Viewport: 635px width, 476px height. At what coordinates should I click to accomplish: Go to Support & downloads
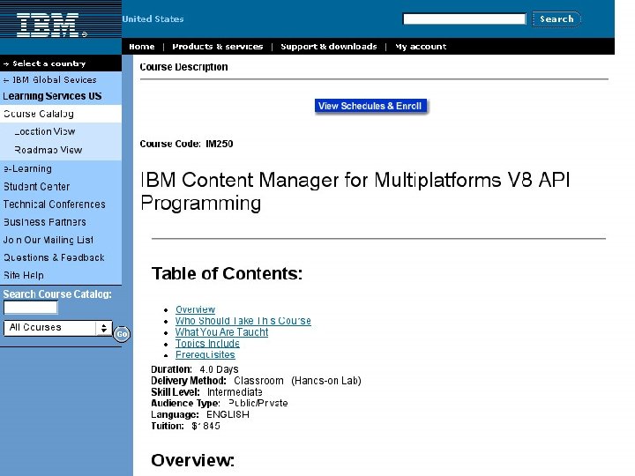[329, 47]
